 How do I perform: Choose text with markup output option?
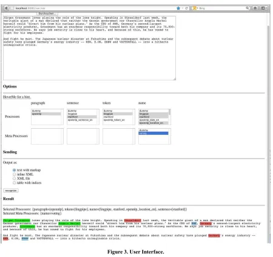[x=14, y=170]
